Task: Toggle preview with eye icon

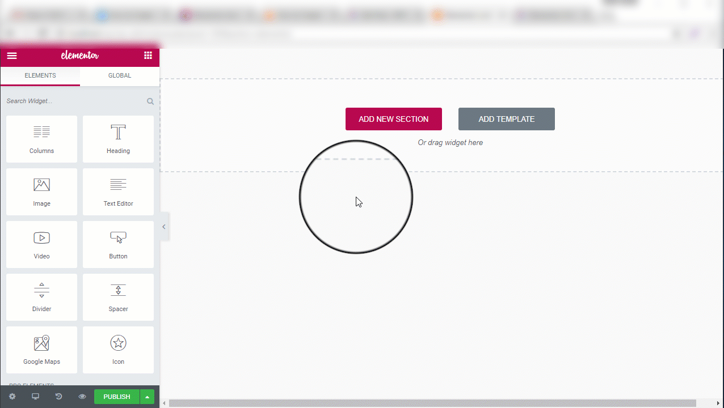Action: point(82,397)
